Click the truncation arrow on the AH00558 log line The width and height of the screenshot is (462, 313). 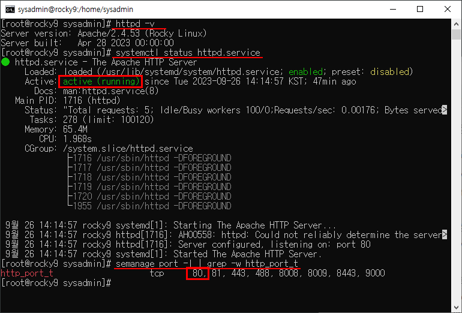[445, 235]
